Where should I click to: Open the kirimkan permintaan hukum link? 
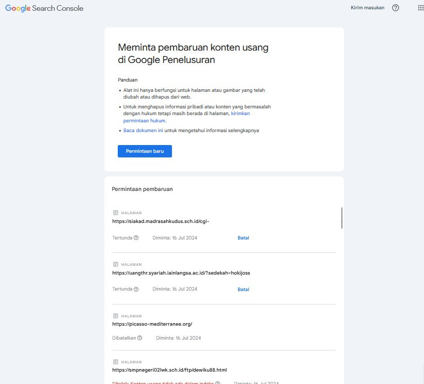point(186,117)
